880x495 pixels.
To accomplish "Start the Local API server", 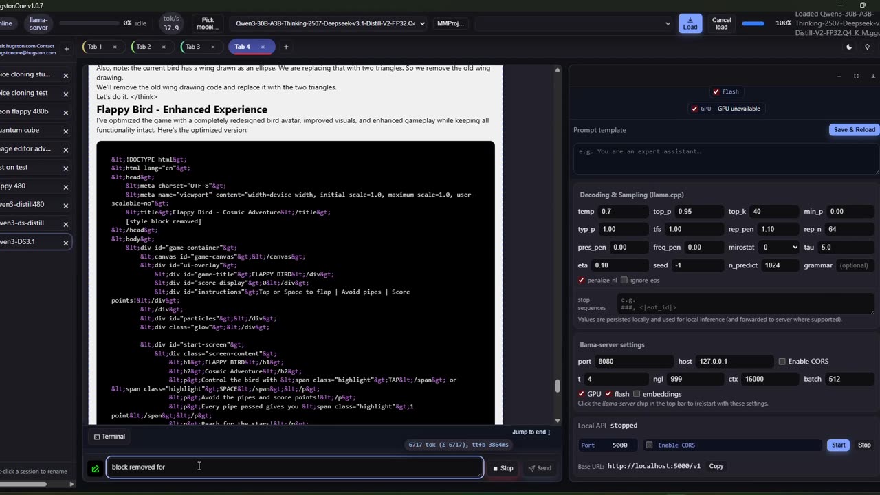I will tap(839, 445).
